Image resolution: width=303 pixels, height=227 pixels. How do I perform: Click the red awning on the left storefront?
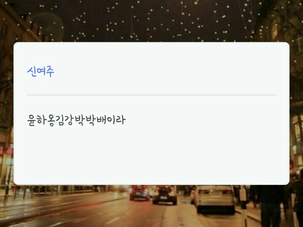9,150
